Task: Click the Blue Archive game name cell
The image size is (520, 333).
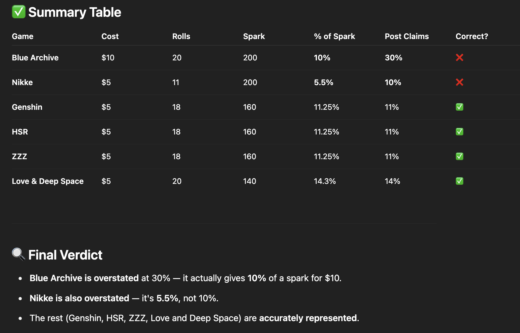Action: click(x=35, y=58)
